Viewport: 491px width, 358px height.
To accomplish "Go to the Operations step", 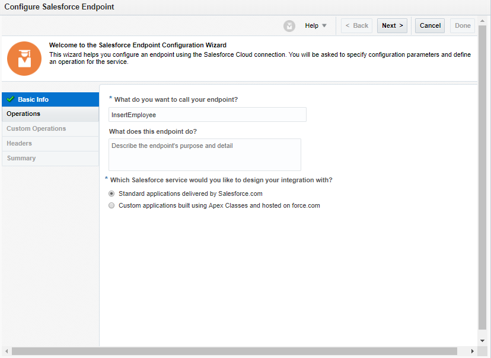I will (x=50, y=114).
